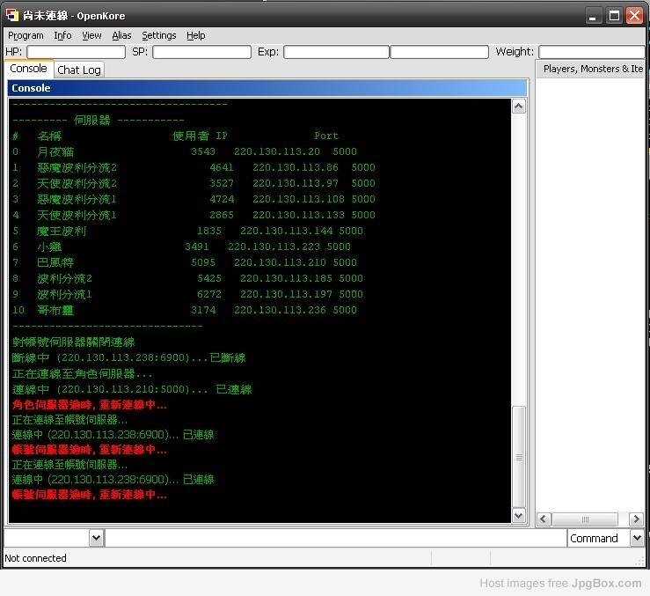Click players panel scroll right arrow
Viewport: 650px width, 596px height.
click(x=636, y=519)
